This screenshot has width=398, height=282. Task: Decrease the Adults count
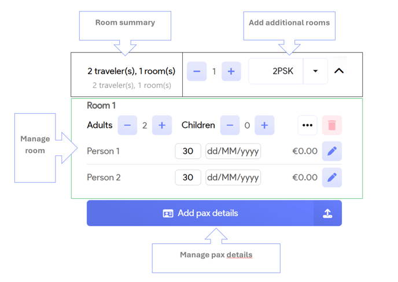[x=128, y=125]
